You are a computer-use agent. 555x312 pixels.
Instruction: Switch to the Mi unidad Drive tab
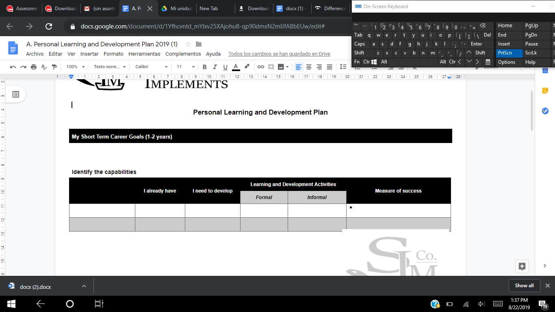[177, 9]
